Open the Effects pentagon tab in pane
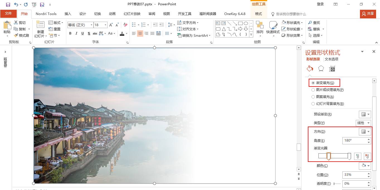Screen dimensions: 380x190 point(321,69)
